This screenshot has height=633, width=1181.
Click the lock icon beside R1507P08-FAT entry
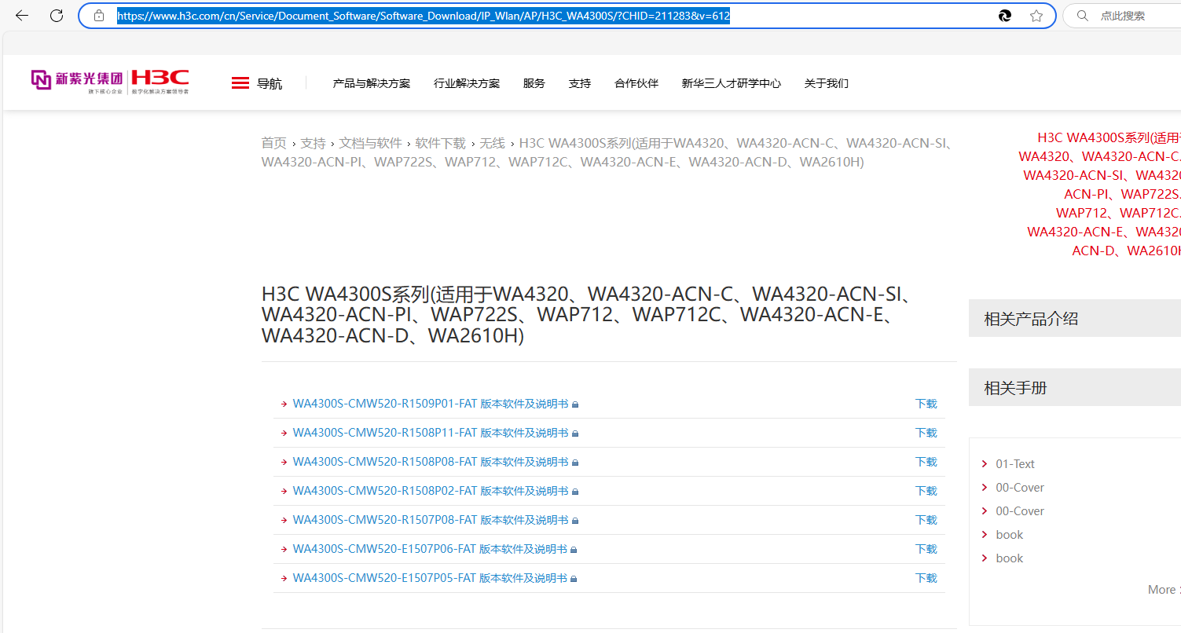tap(575, 521)
